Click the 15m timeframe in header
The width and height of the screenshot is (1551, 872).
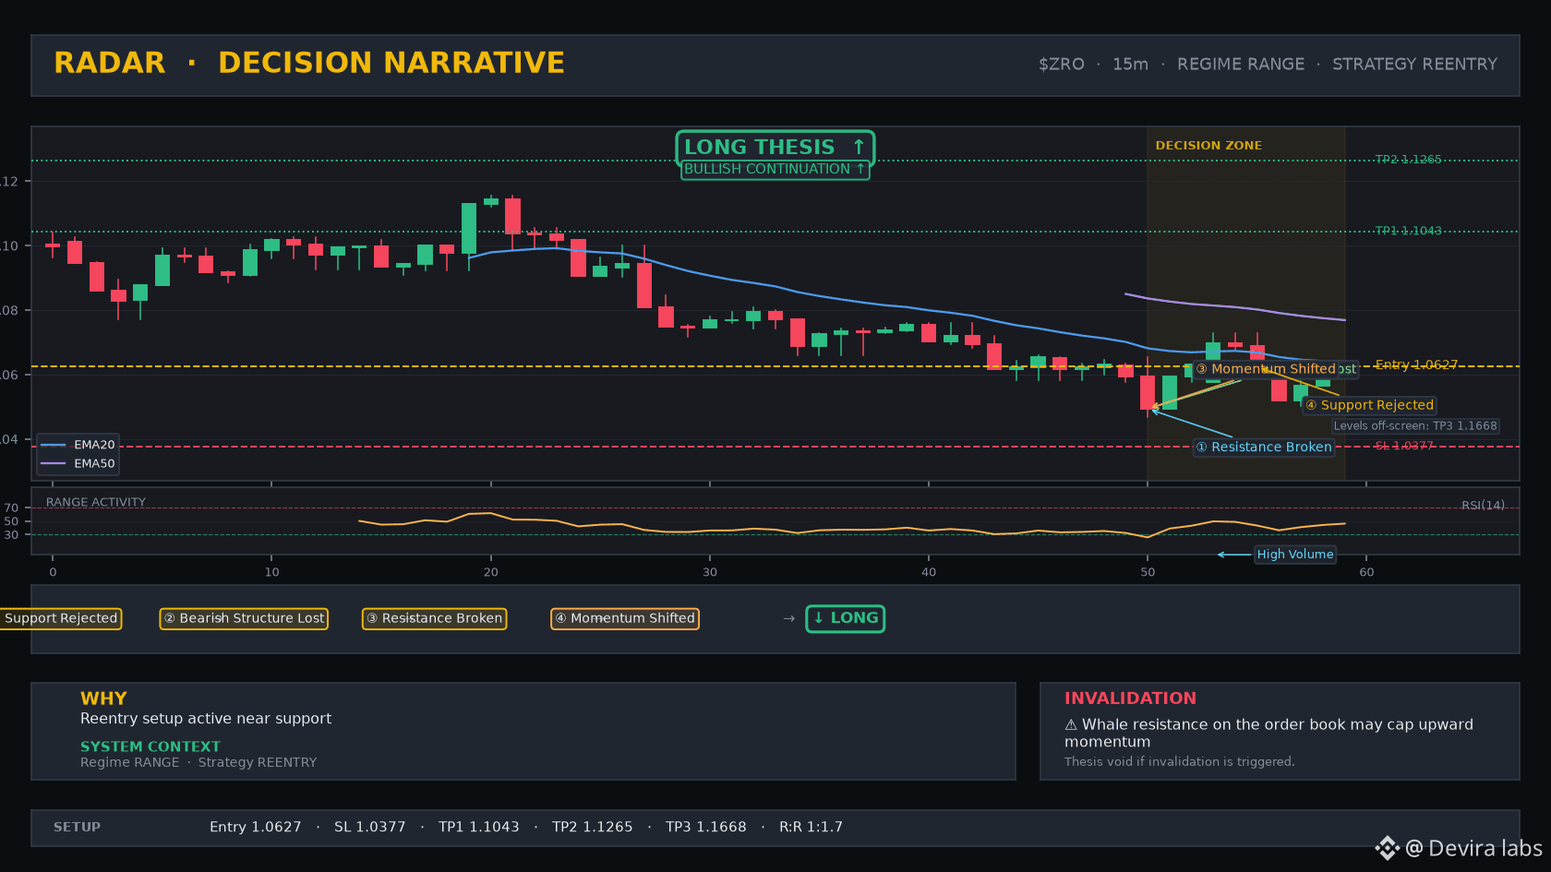tap(1130, 64)
